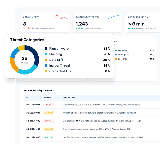This screenshot has height=144, width=160.
Task: Click the multiple failed MFA attempts description
Action: pyautogui.click(x=102, y=121)
